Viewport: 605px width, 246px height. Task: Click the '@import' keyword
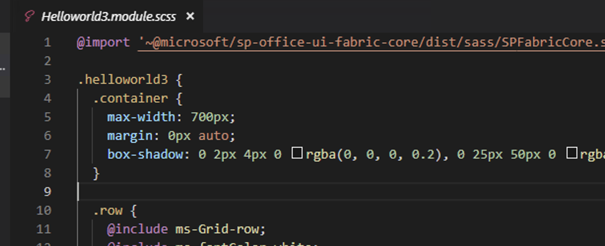click(103, 42)
